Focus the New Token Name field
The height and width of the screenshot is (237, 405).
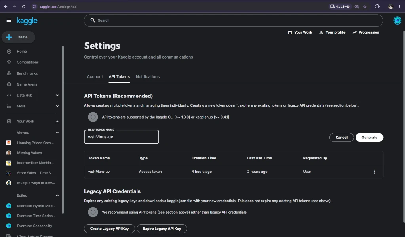click(x=122, y=137)
